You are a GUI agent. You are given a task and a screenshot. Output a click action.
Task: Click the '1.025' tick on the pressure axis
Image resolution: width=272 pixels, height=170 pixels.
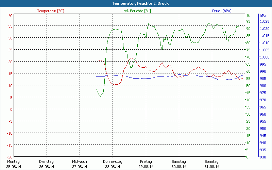[x=265, y=21]
